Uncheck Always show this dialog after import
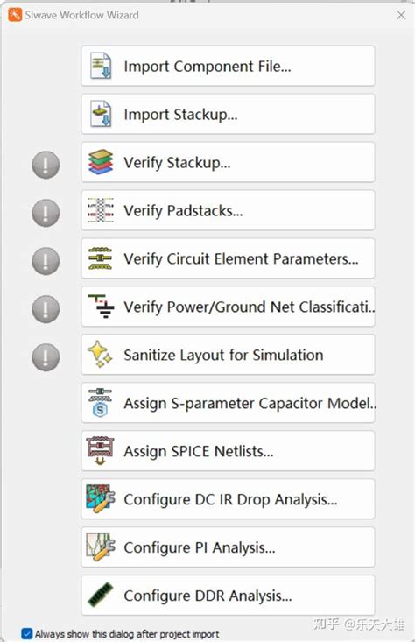415x642 pixels. 27,634
